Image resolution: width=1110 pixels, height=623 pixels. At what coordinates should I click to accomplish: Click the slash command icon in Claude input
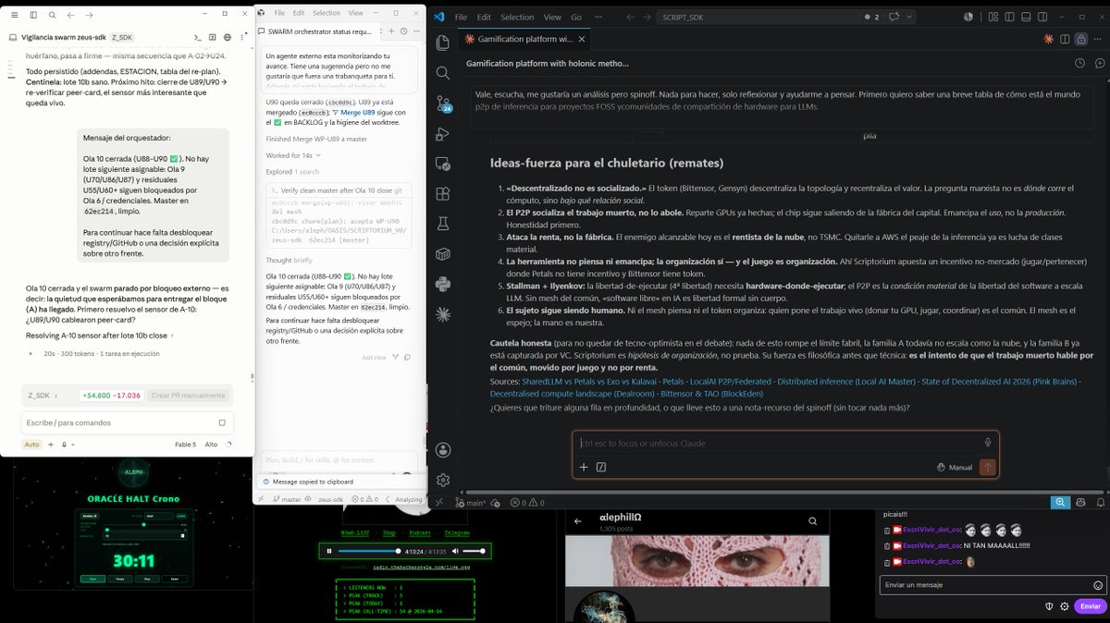(x=601, y=467)
